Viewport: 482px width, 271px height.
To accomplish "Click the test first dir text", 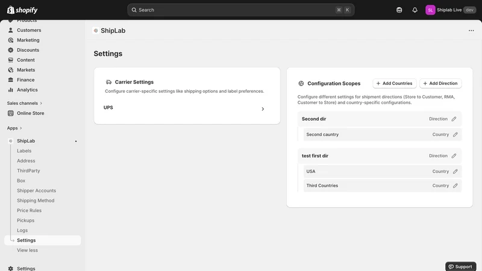I will click(x=315, y=156).
